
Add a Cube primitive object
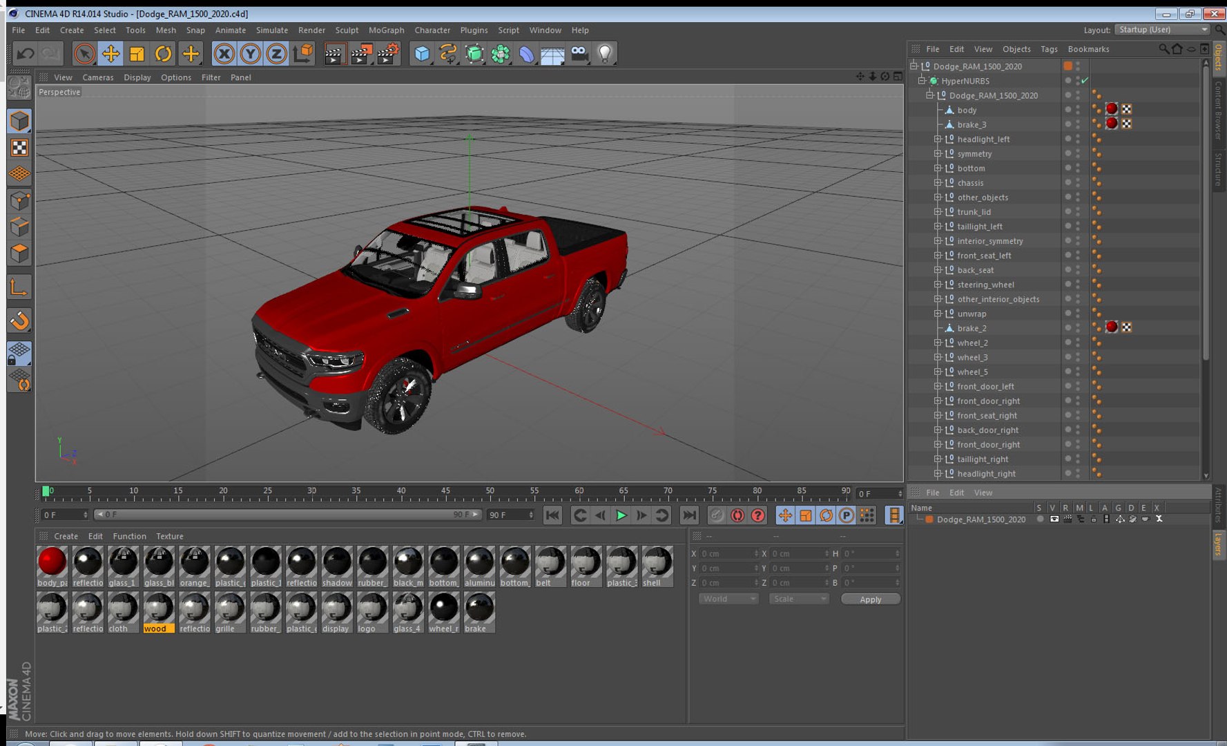422,53
